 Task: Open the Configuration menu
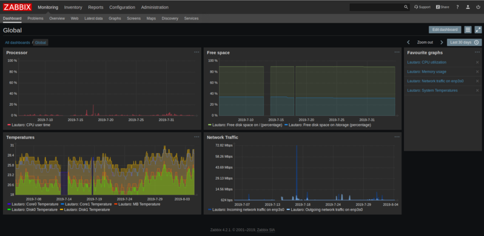coord(123,7)
